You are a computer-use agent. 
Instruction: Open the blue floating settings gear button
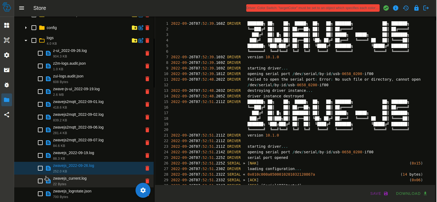[143, 190]
